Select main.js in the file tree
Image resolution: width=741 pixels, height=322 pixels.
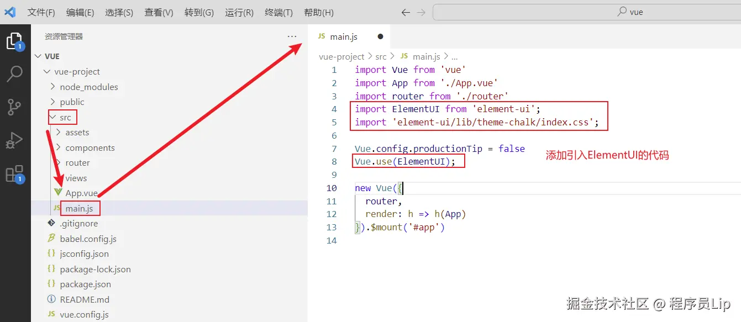tap(79, 208)
